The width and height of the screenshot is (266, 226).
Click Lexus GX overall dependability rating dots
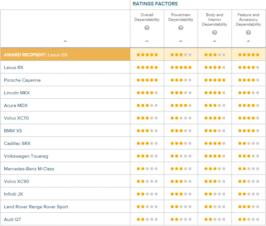[147, 55]
